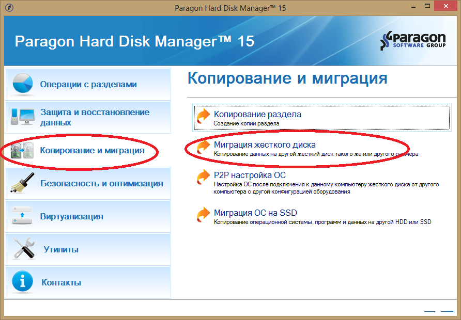Click the banner title Paragon Hard Disk Manager 15
Image resolution: width=461 pixels, height=320 pixels.
(x=134, y=41)
